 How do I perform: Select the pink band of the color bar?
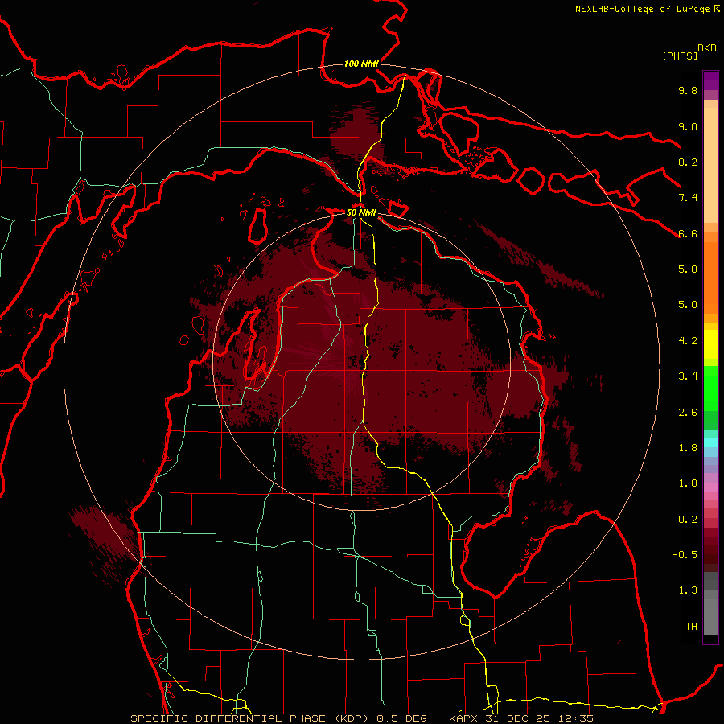[710, 487]
